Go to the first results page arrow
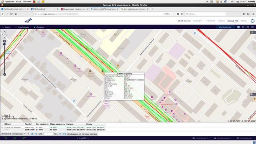 32,134
